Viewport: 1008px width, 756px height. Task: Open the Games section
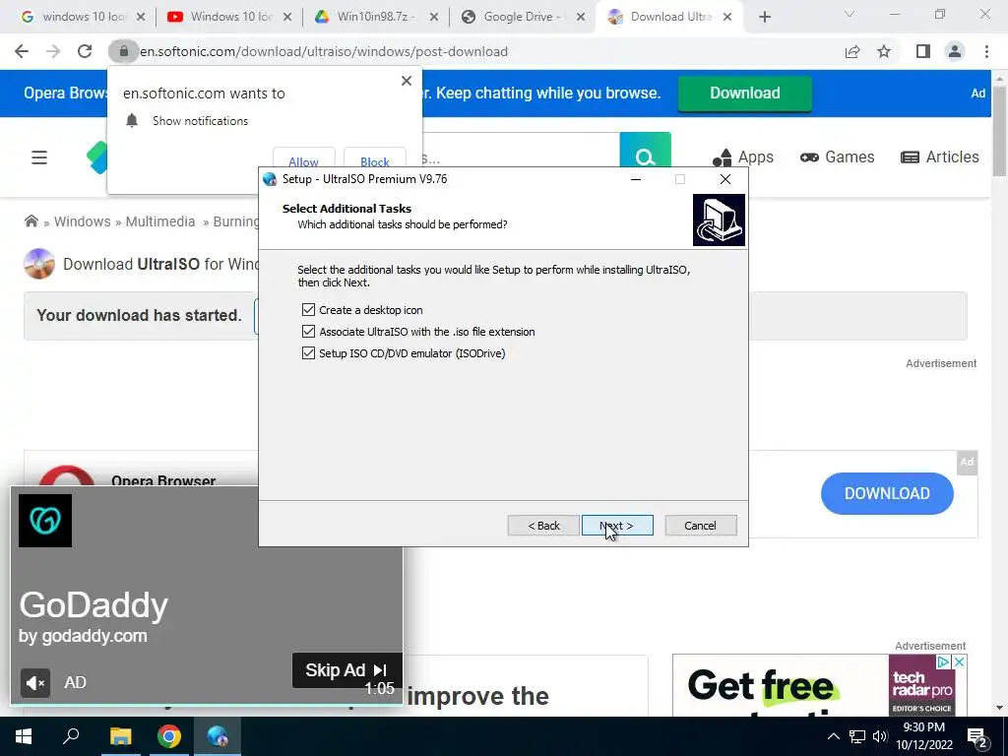click(x=837, y=157)
